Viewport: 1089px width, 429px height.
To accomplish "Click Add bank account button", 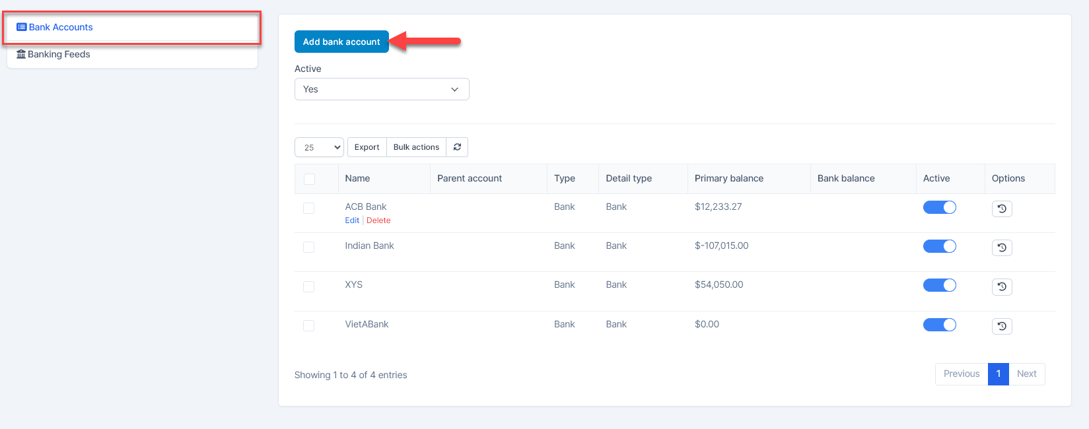I will pyautogui.click(x=341, y=42).
